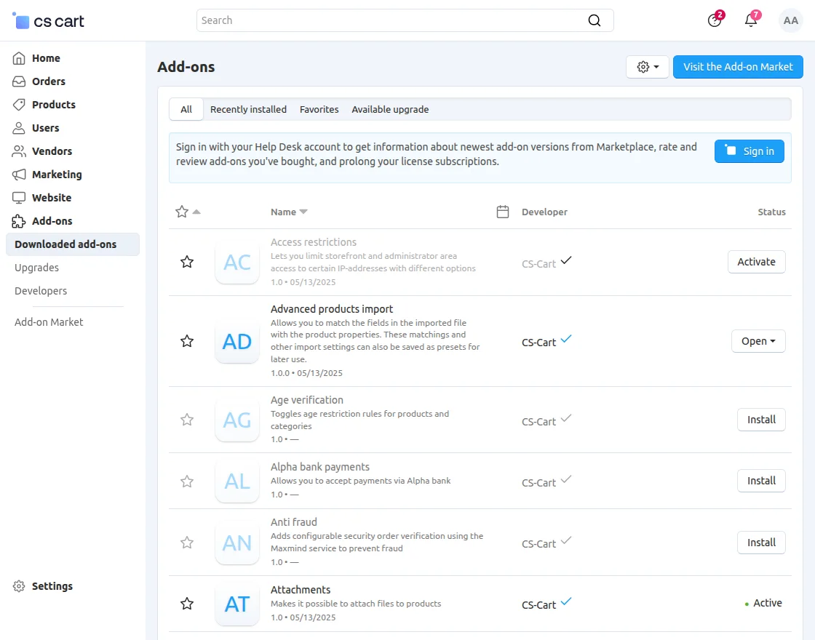Open the Name column sort dropdown
Screen dimensions: 815x640
(x=289, y=212)
